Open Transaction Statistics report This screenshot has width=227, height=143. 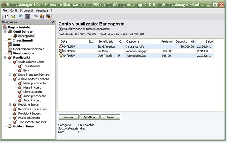pyautogui.click(x=32, y=122)
